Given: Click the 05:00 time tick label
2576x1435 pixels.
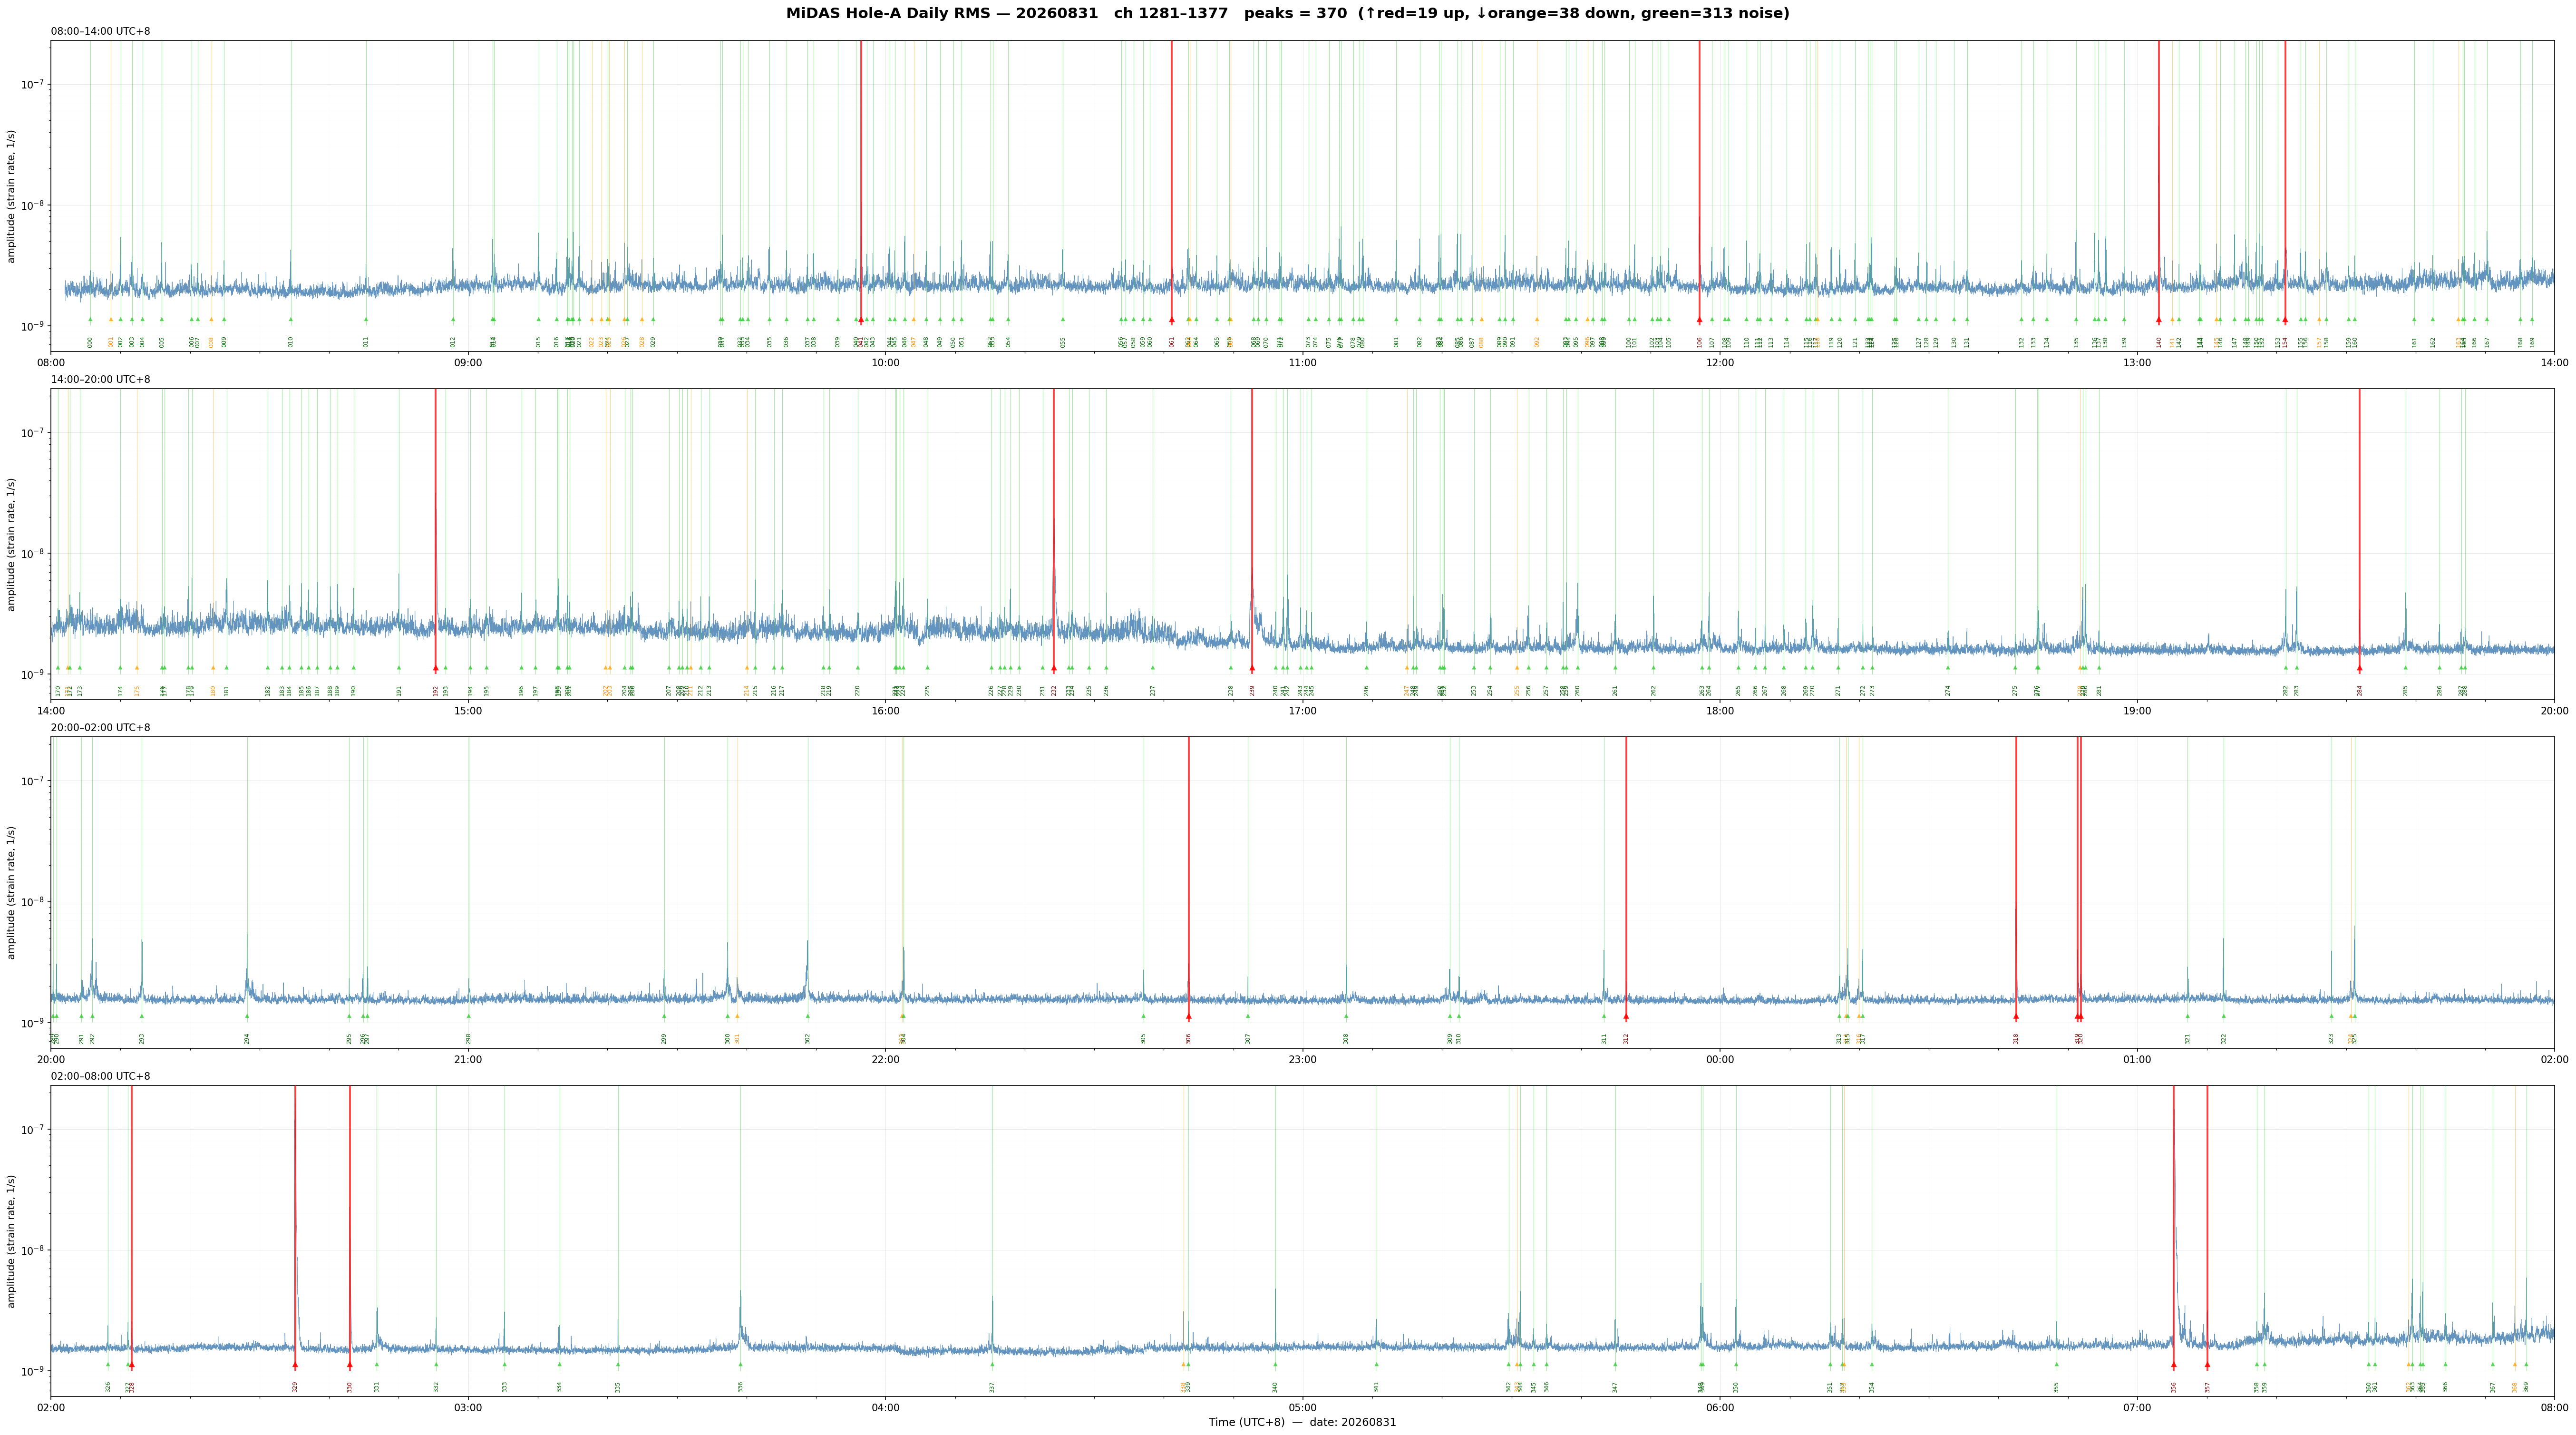Looking at the screenshot, I should [x=1302, y=1408].
